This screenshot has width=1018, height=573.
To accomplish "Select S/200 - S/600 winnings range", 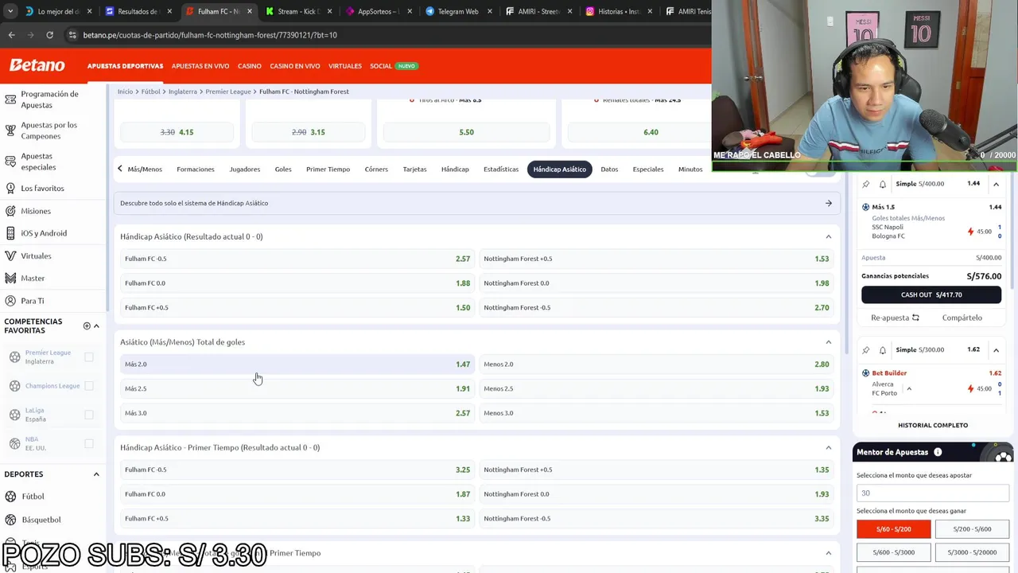I will (972, 528).
